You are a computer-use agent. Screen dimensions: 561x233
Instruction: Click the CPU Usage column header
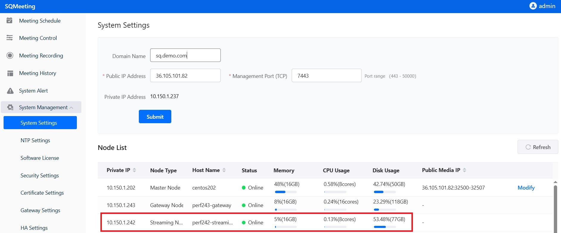pyautogui.click(x=336, y=170)
